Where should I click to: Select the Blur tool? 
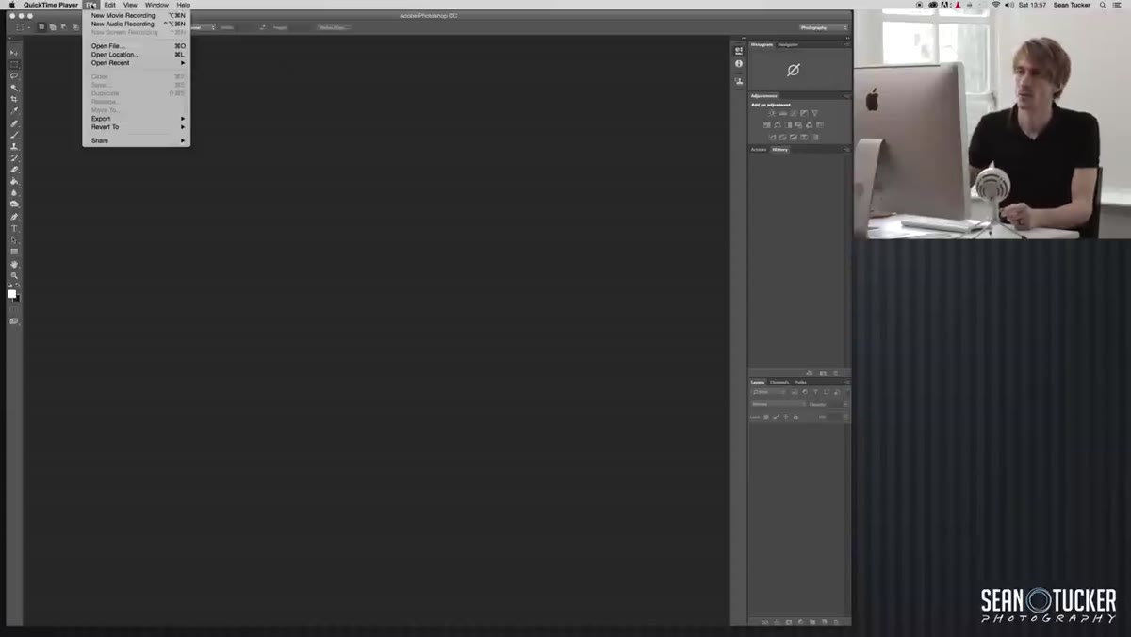(x=14, y=192)
